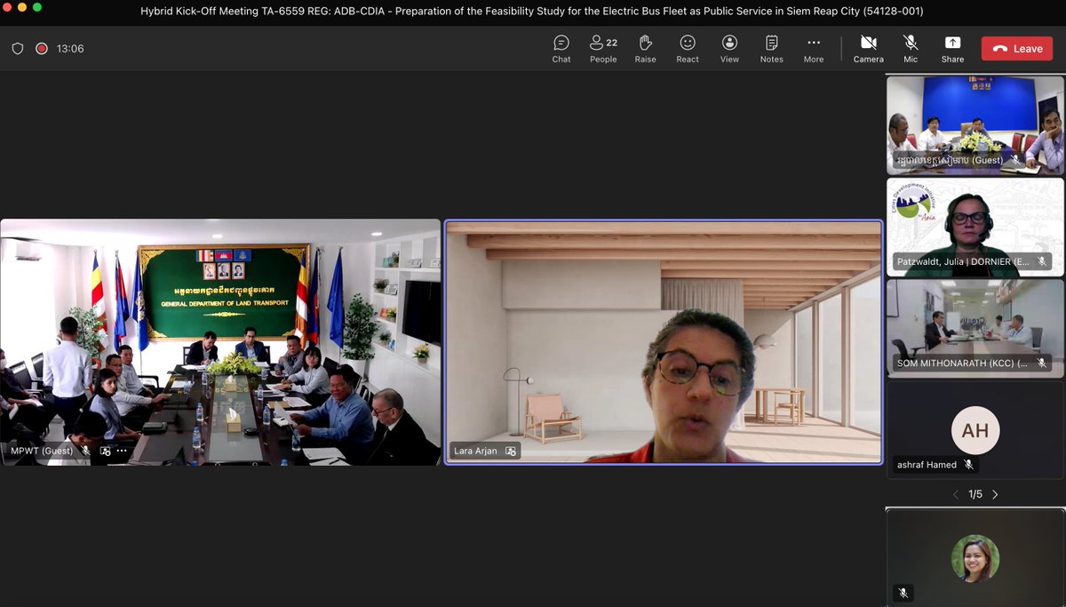Close the window with red button
The image size is (1066, 607).
coord(8,7)
